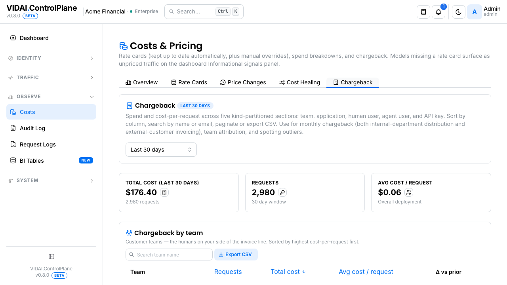Expand the IDENTITY sidebar section

[x=51, y=58]
